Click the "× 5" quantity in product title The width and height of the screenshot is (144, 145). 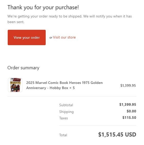click(72, 88)
